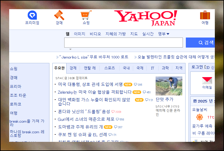Open sidebar link 쇼핑
Image resolution: width=224 pixels, height=151 pixels.
[14, 69]
